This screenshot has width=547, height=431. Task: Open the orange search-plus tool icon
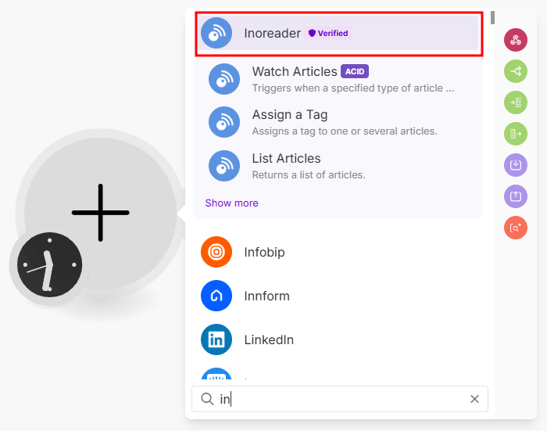516,228
